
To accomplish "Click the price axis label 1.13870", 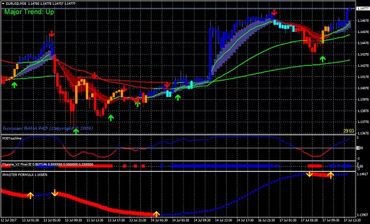I will [x=363, y=111].
